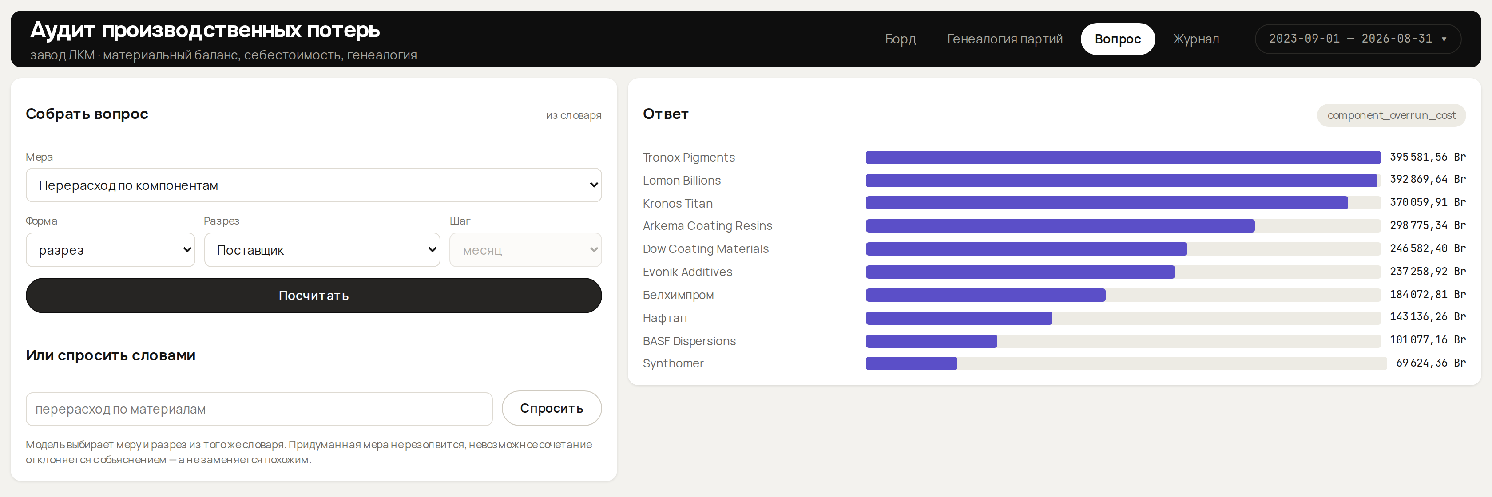1492x497 pixels.
Task: Click the value 298 775,34 Br
Action: (1428, 225)
